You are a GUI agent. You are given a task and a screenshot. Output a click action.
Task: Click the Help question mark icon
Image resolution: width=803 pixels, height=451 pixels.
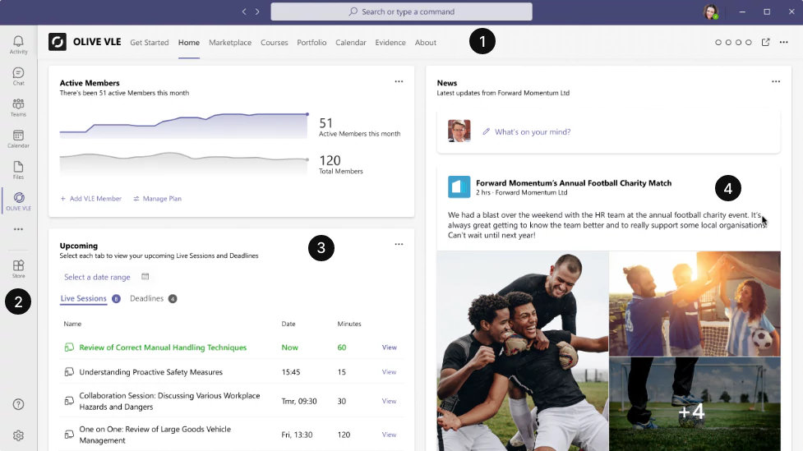(18, 404)
